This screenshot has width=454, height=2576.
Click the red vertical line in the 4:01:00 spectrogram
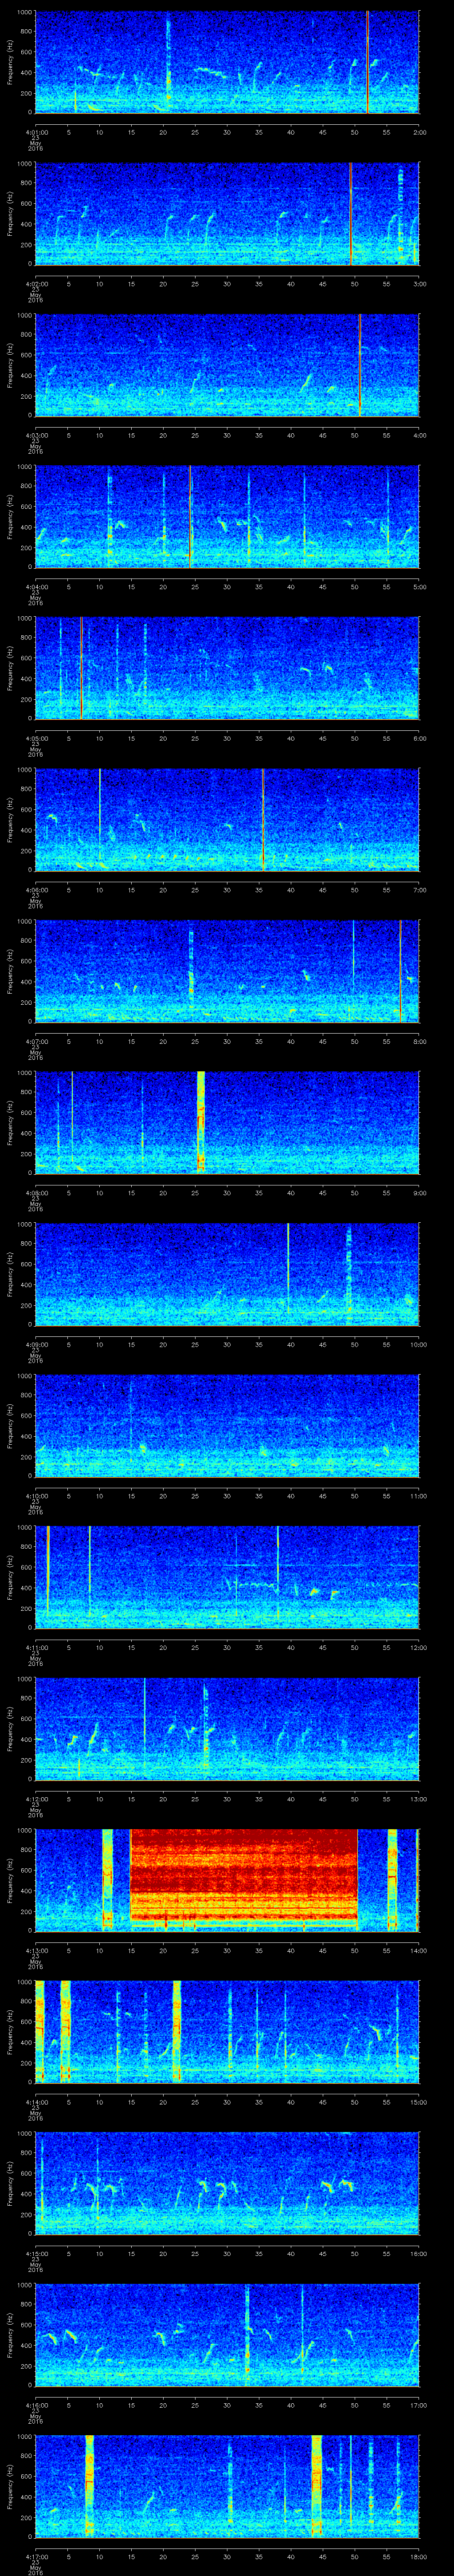[367, 62]
